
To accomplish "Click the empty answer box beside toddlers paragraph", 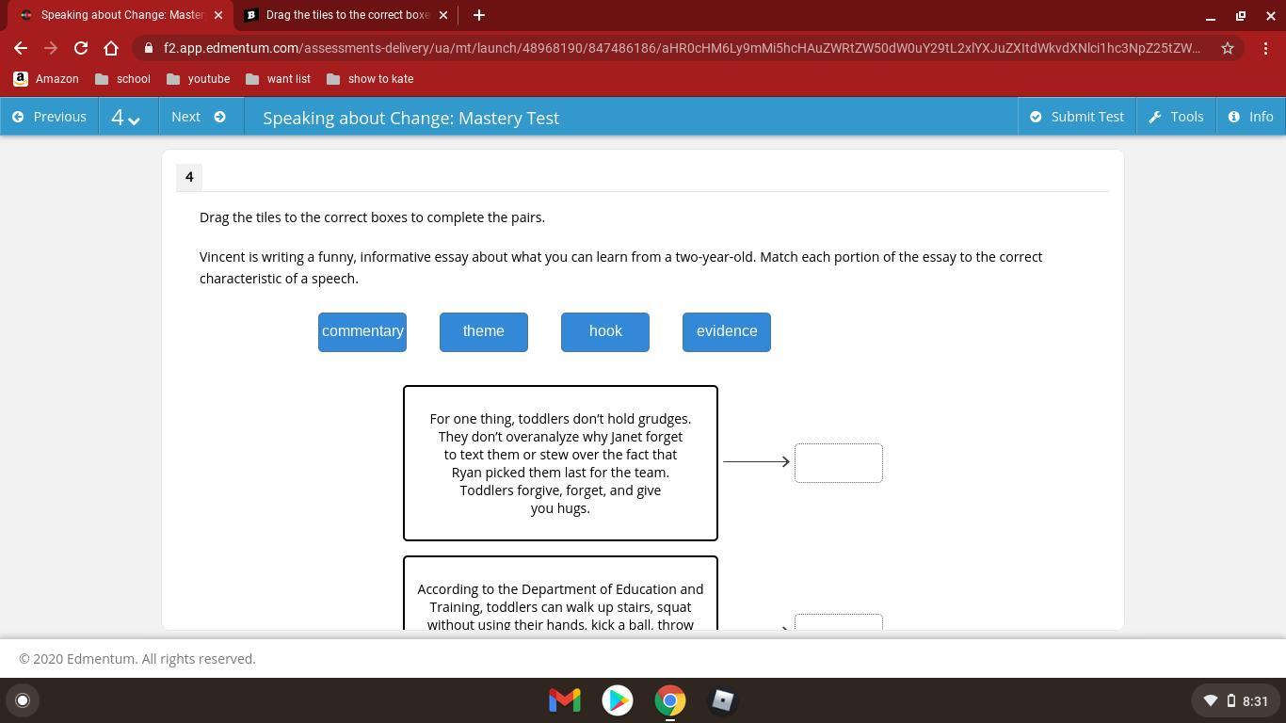I will [x=838, y=463].
